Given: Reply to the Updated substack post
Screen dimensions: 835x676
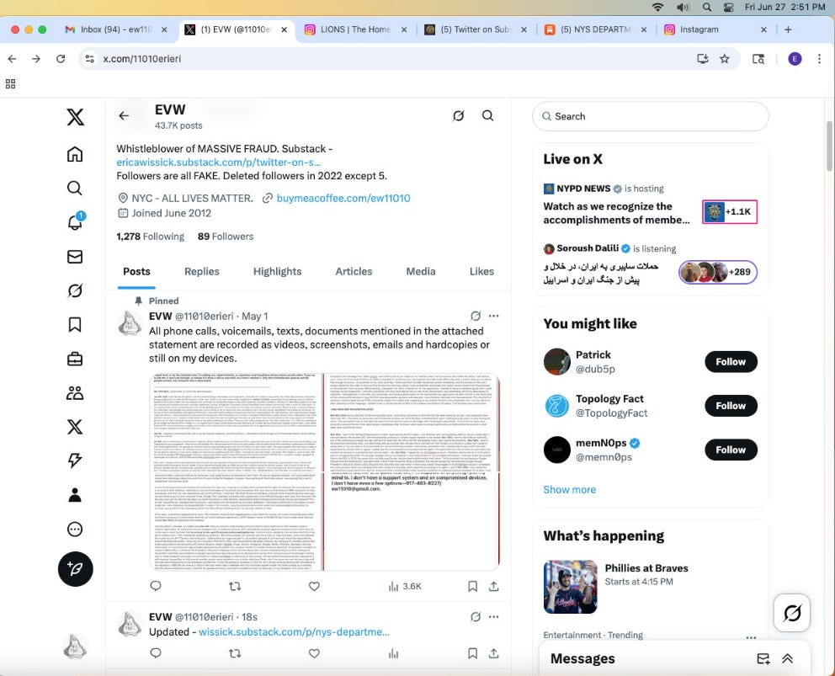Looking at the screenshot, I should tap(156, 653).
